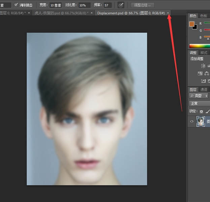Viewport: 210px width, 202px height.
Task: Click the 添加调整 heading text
Action: [x=197, y=59]
